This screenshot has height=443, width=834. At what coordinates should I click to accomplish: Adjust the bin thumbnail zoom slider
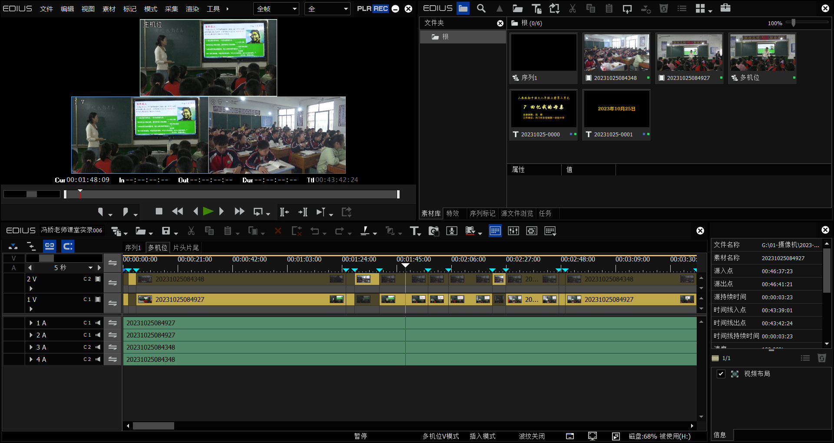click(x=793, y=23)
